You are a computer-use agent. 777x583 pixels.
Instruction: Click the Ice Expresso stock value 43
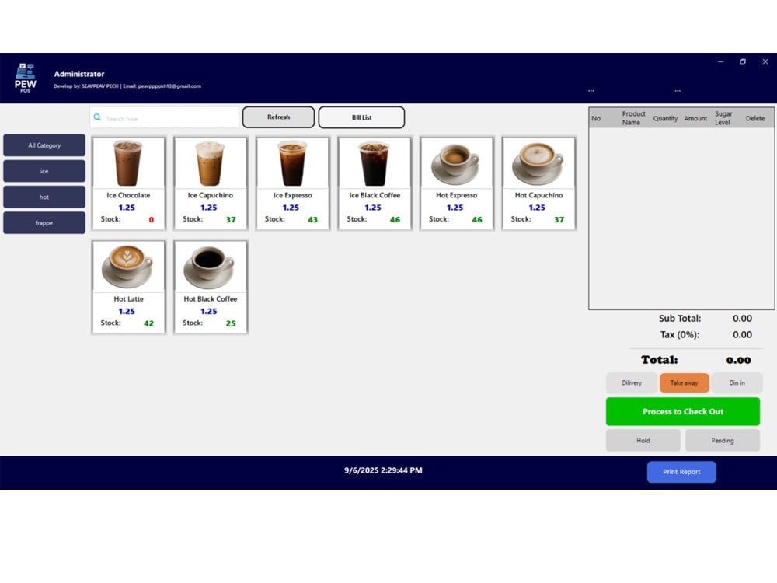click(312, 220)
